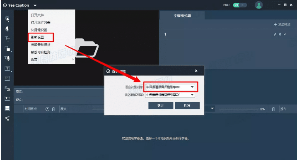Screen dimensions: 297x160
Task: Select the pointer cursor tool in sidebar
Action: [x=7, y=19]
